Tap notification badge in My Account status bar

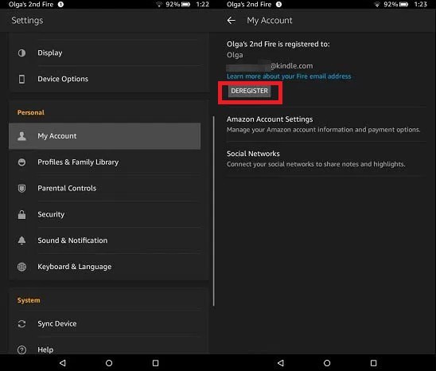tap(278, 5)
